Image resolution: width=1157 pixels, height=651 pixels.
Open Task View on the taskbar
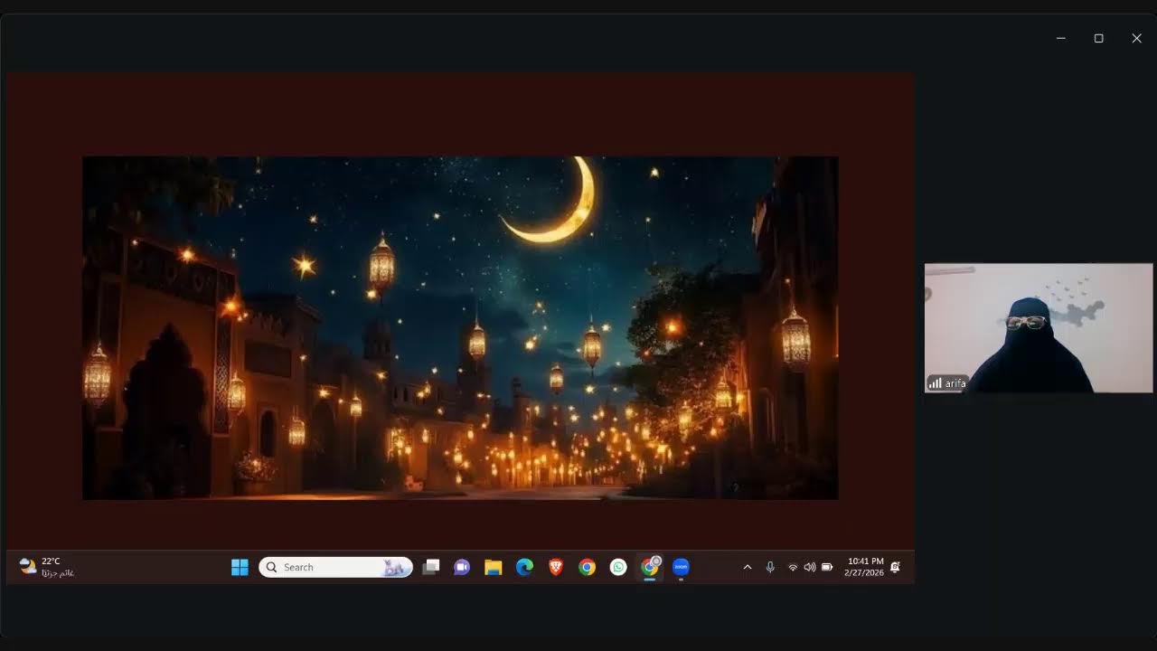(x=431, y=567)
